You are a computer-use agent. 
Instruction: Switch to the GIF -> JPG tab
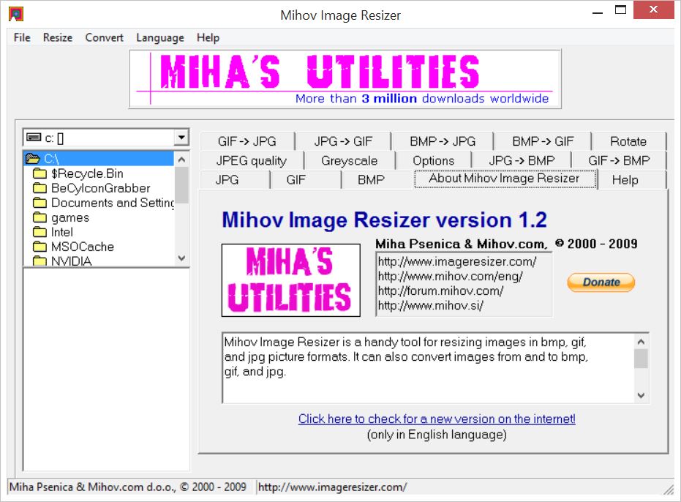[x=247, y=141]
